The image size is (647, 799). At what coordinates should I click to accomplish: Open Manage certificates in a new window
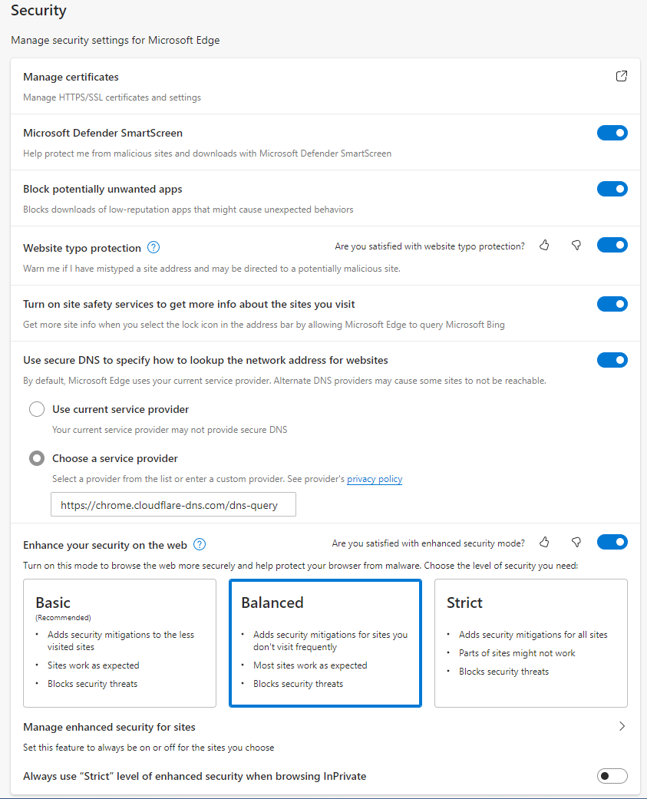(x=621, y=76)
